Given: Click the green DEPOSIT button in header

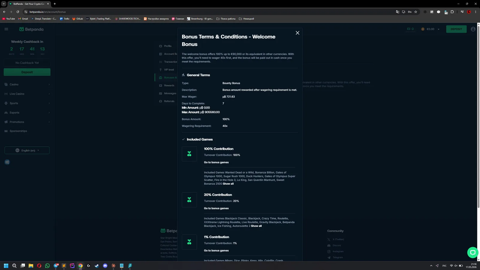Looking at the screenshot, I should pos(456,29).
